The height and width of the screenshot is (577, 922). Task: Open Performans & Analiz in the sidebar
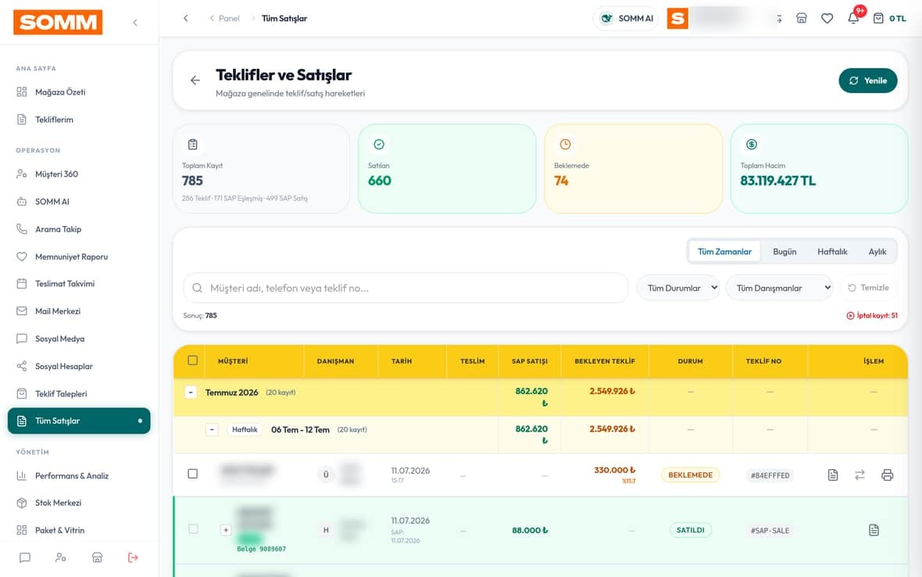(x=79, y=476)
